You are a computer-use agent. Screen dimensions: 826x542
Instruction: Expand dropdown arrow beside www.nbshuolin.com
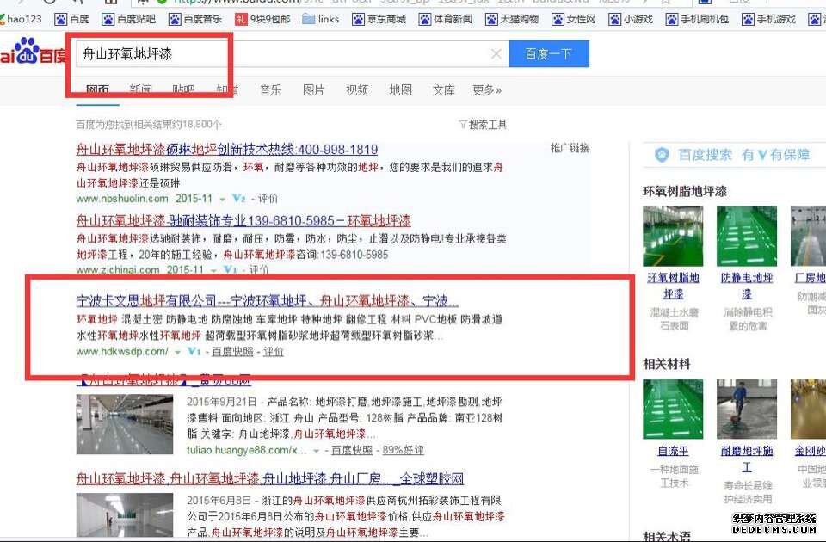point(222,199)
